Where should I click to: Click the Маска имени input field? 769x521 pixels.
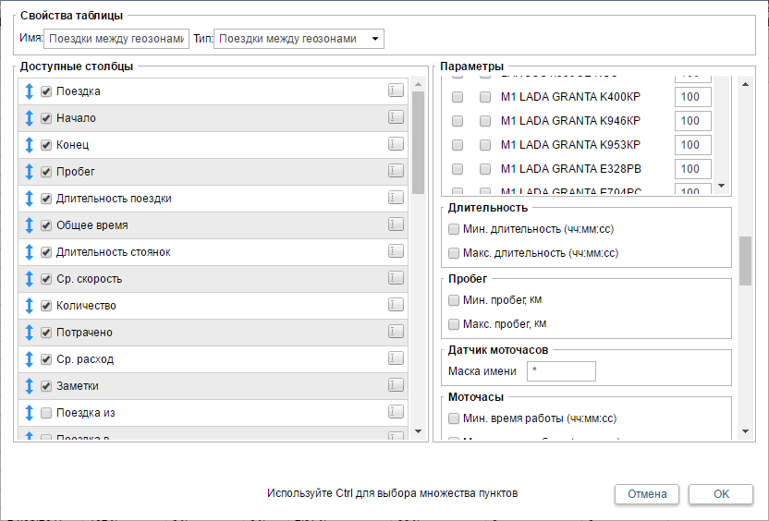pyautogui.click(x=561, y=371)
